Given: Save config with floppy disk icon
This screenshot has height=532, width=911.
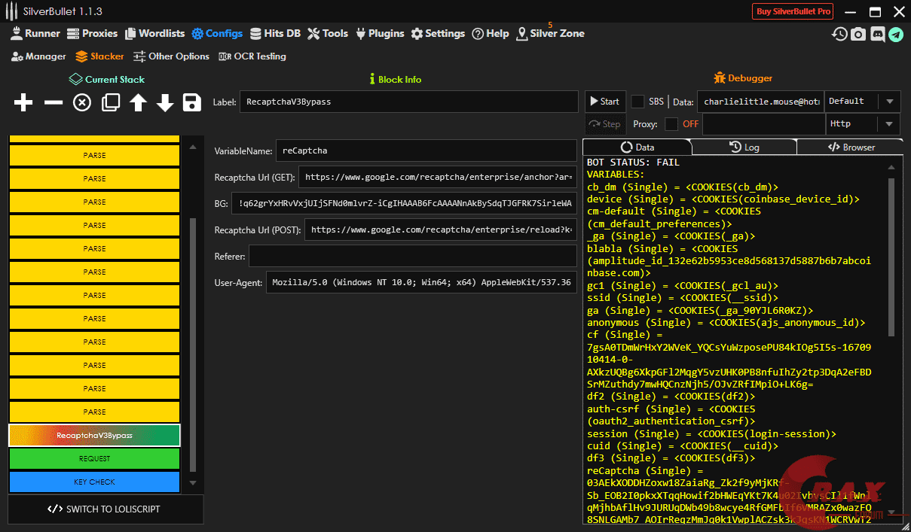Looking at the screenshot, I should [x=192, y=103].
